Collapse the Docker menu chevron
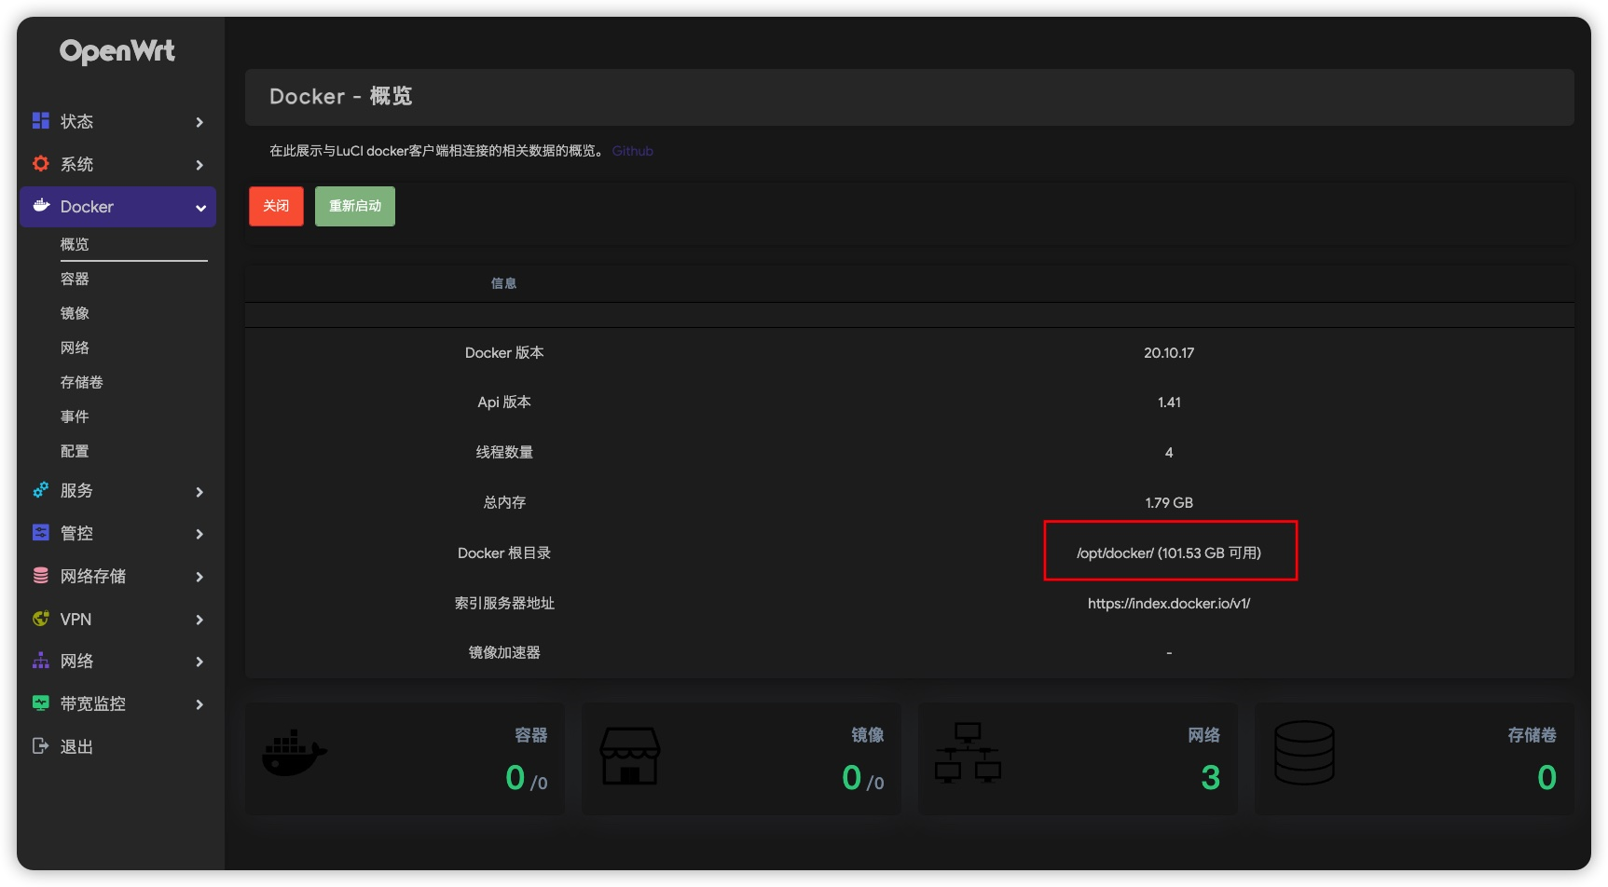The width and height of the screenshot is (1608, 887). [x=200, y=208]
